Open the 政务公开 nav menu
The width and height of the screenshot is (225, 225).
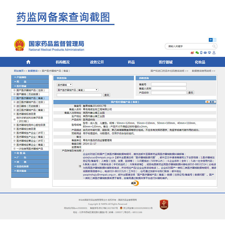[x=97, y=62]
